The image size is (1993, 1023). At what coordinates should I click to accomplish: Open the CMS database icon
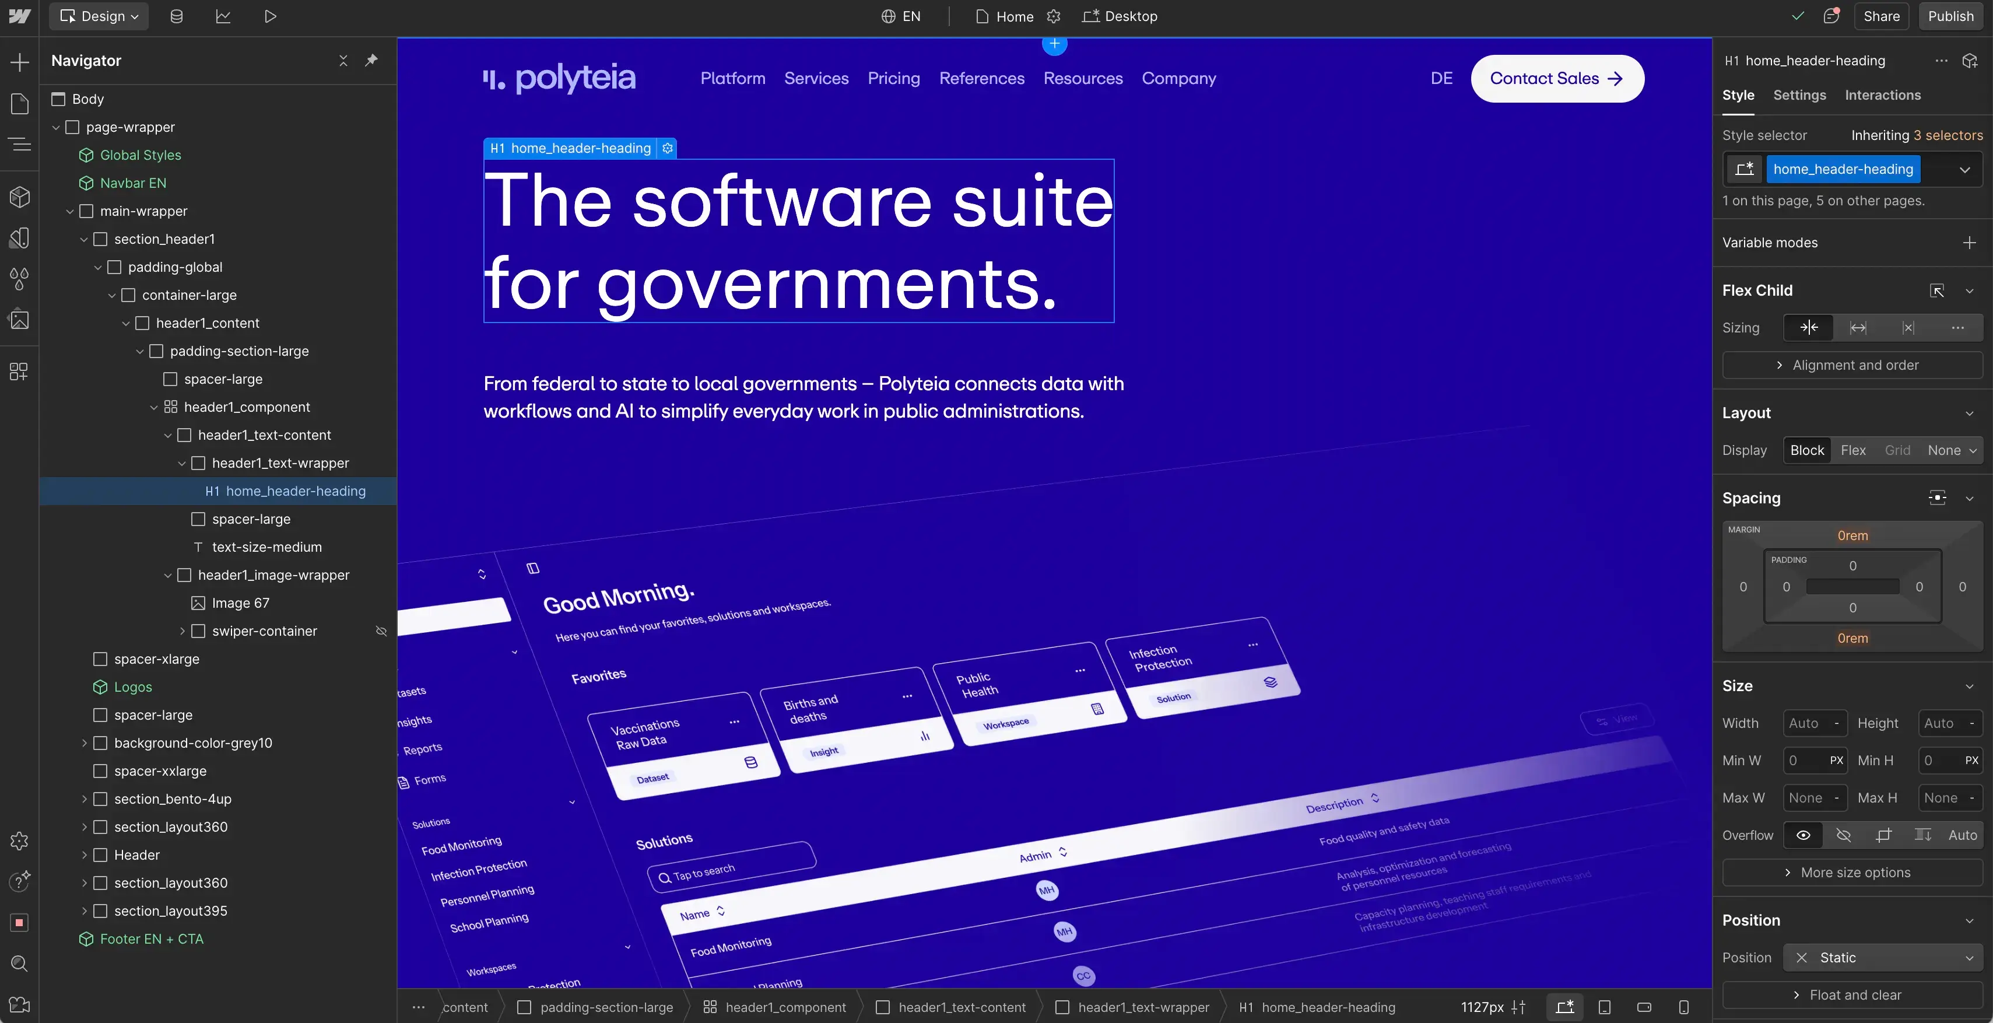click(177, 16)
